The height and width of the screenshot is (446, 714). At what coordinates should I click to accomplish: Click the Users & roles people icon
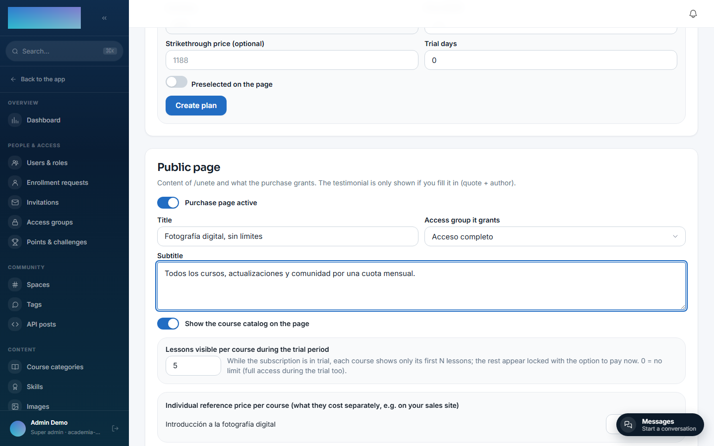[15, 163]
